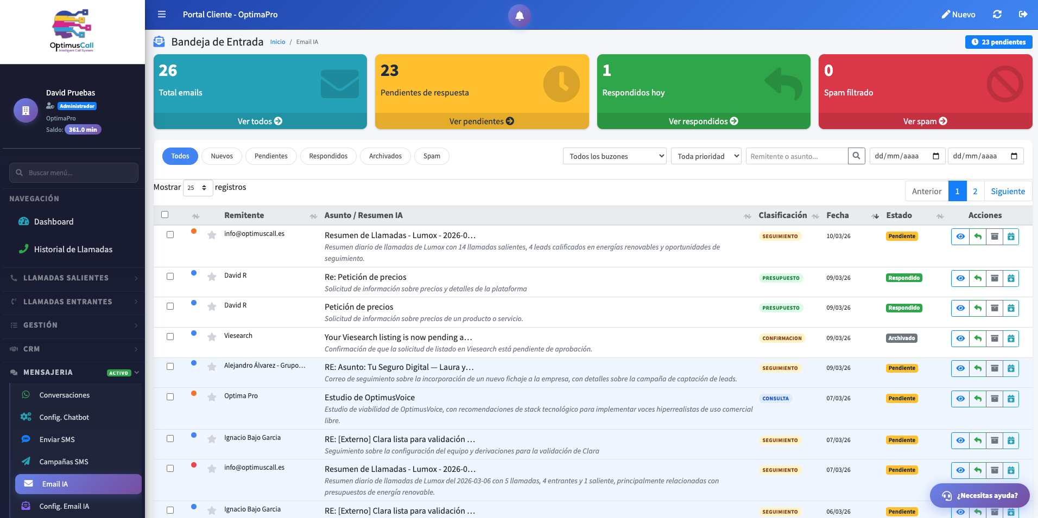Screen dimensions: 1038x518
Task: View the email from Optima Pro
Action: click(960, 399)
